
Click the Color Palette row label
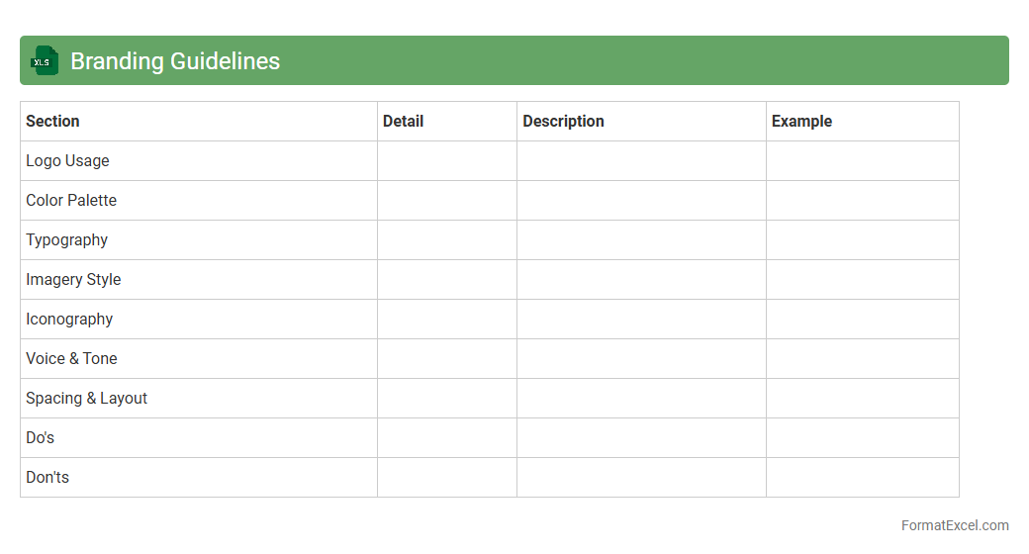pos(71,201)
